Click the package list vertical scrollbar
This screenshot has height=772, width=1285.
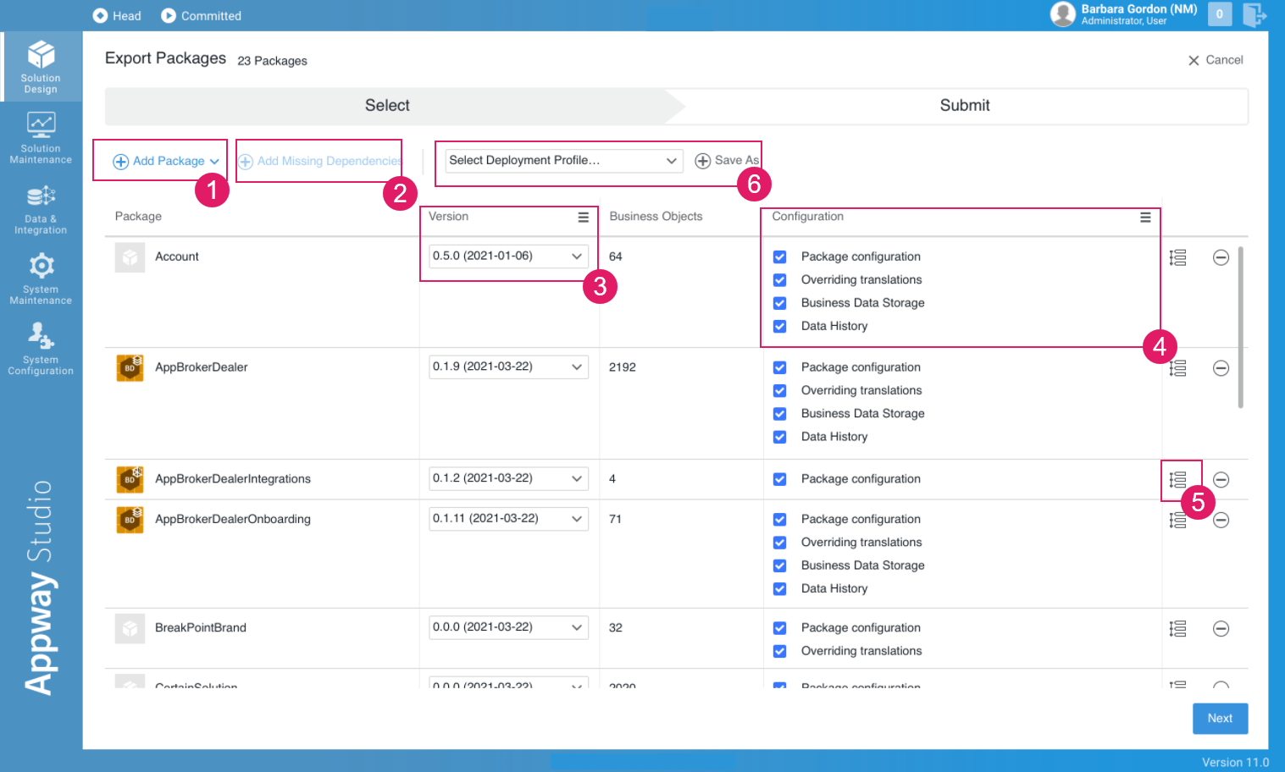click(x=1241, y=328)
